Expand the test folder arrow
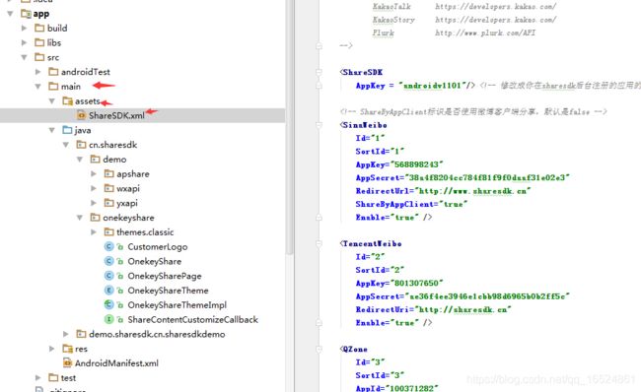641x392 pixels. [x=38, y=377]
